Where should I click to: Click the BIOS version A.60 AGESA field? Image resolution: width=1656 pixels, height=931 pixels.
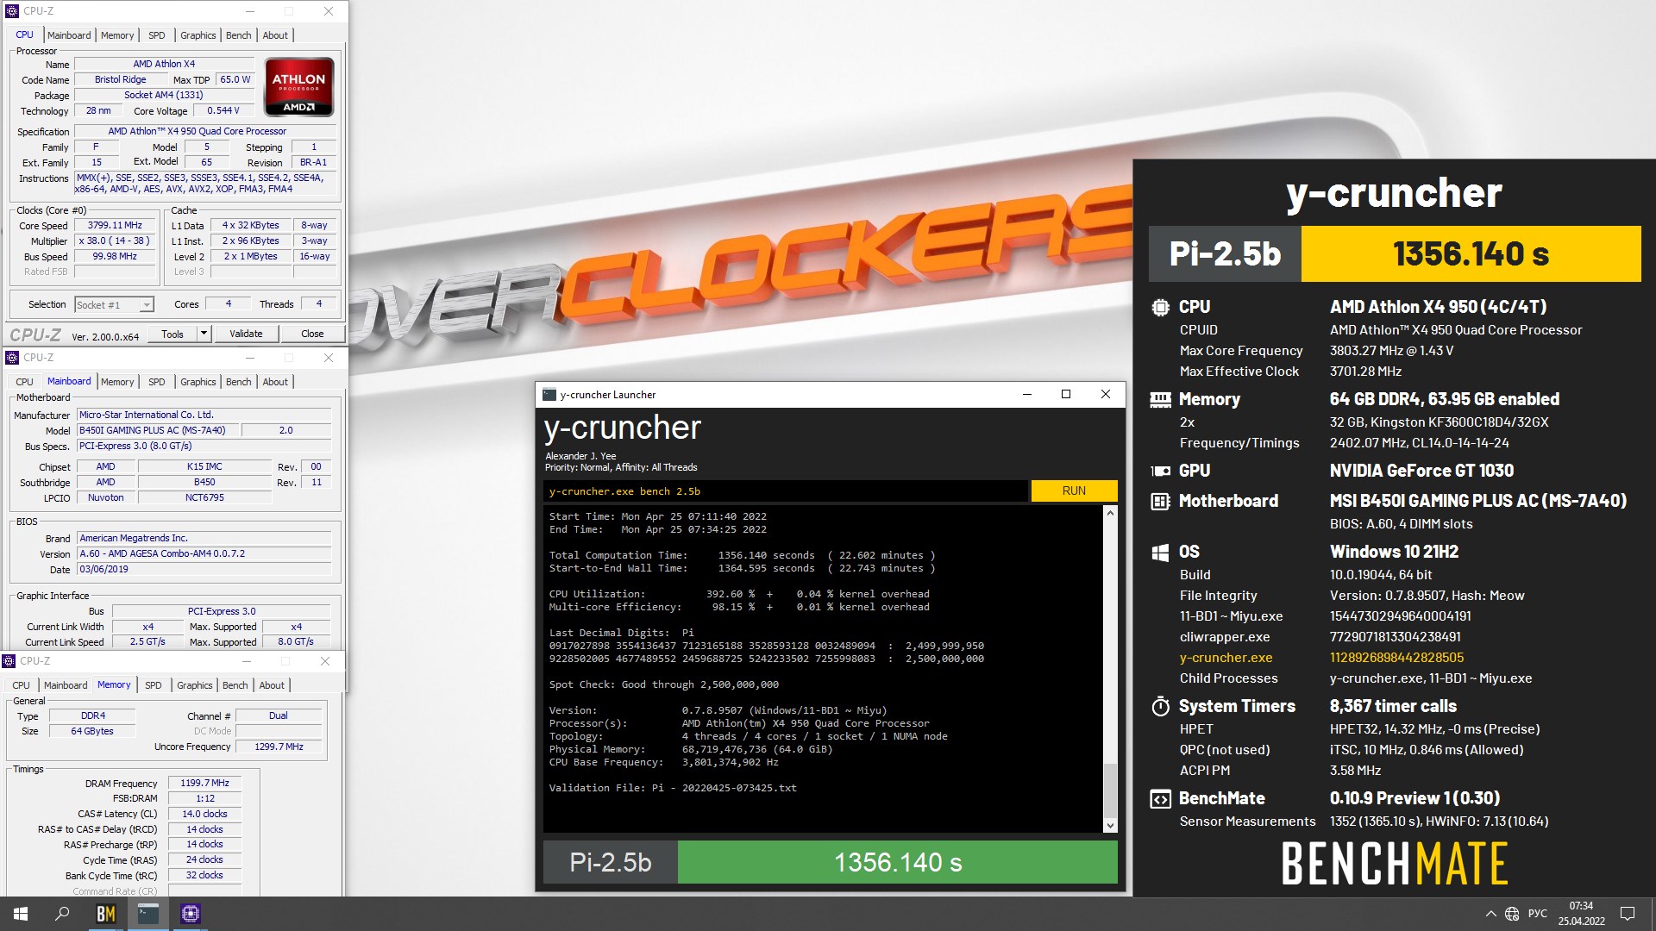click(x=204, y=554)
